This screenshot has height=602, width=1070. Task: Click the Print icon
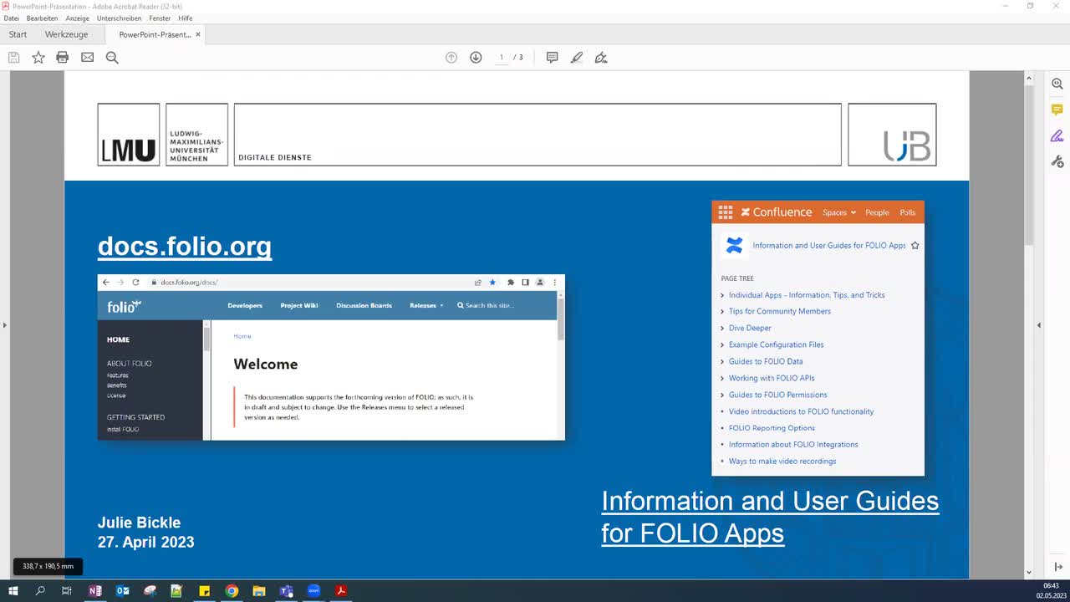click(x=62, y=58)
